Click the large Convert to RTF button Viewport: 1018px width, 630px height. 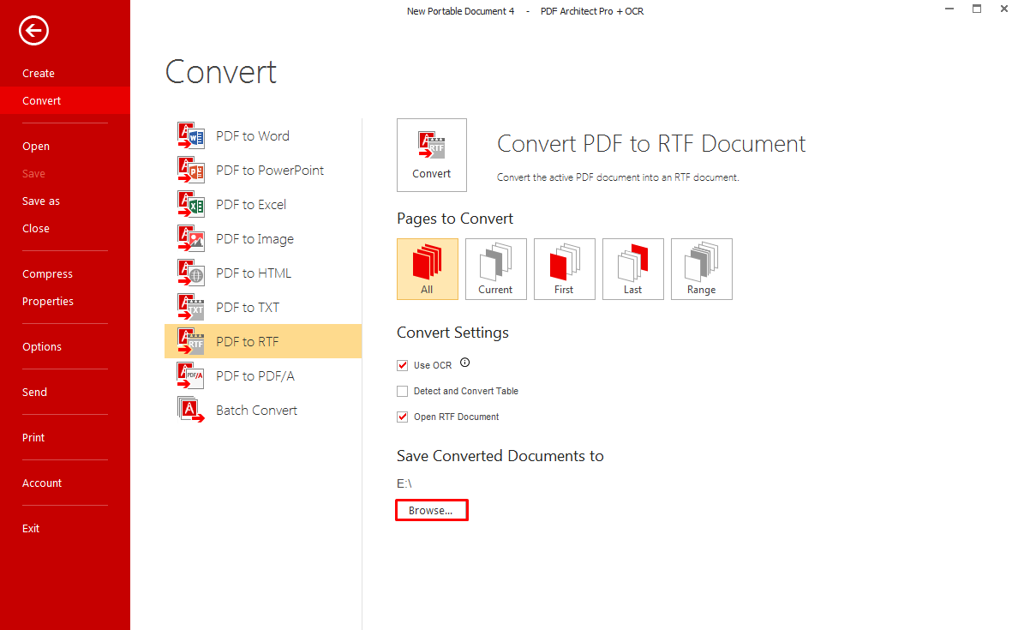(x=432, y=155)
